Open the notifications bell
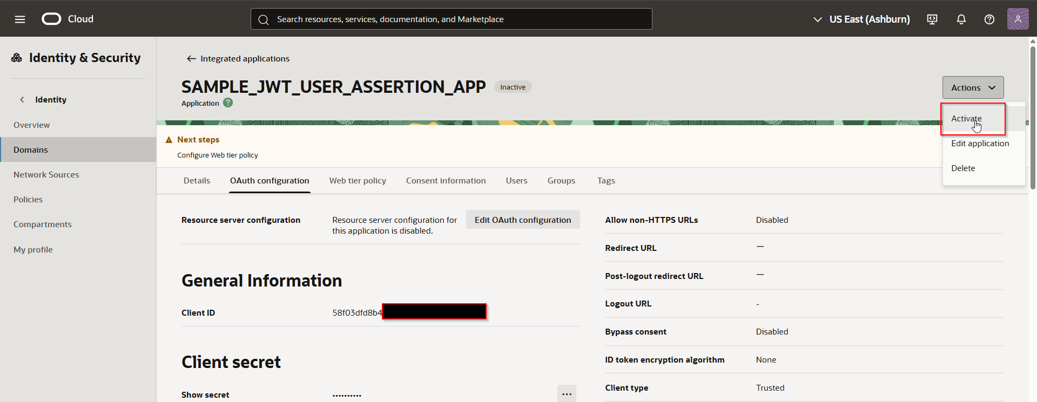The image size is (1037, 402). point(961,19)
